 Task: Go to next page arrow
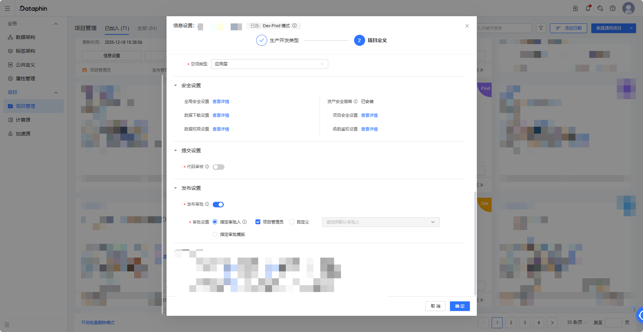tap(552, 323)
